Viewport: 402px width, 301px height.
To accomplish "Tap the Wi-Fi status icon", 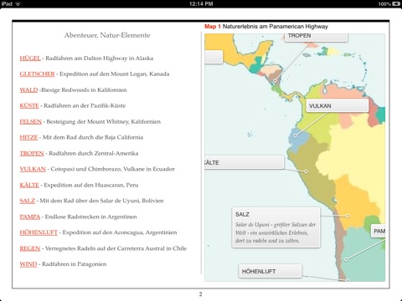I will pyautogui.click(x=18, y=4).
